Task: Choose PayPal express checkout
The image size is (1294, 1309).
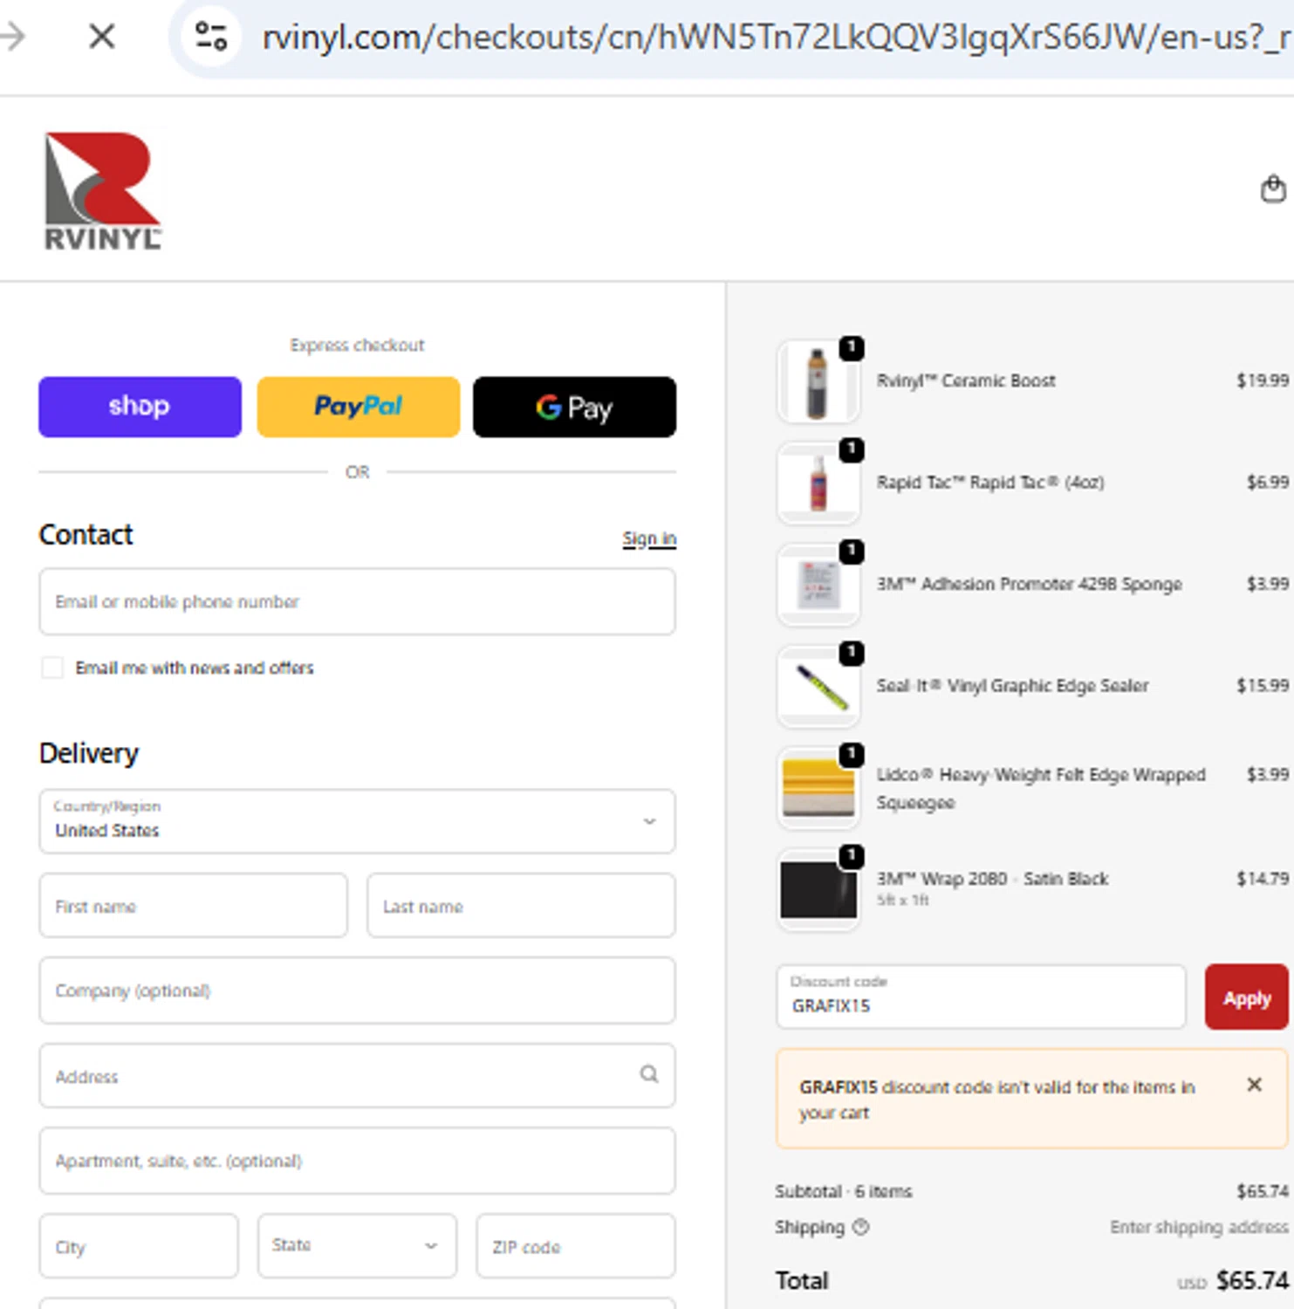Action: (358, 407)
